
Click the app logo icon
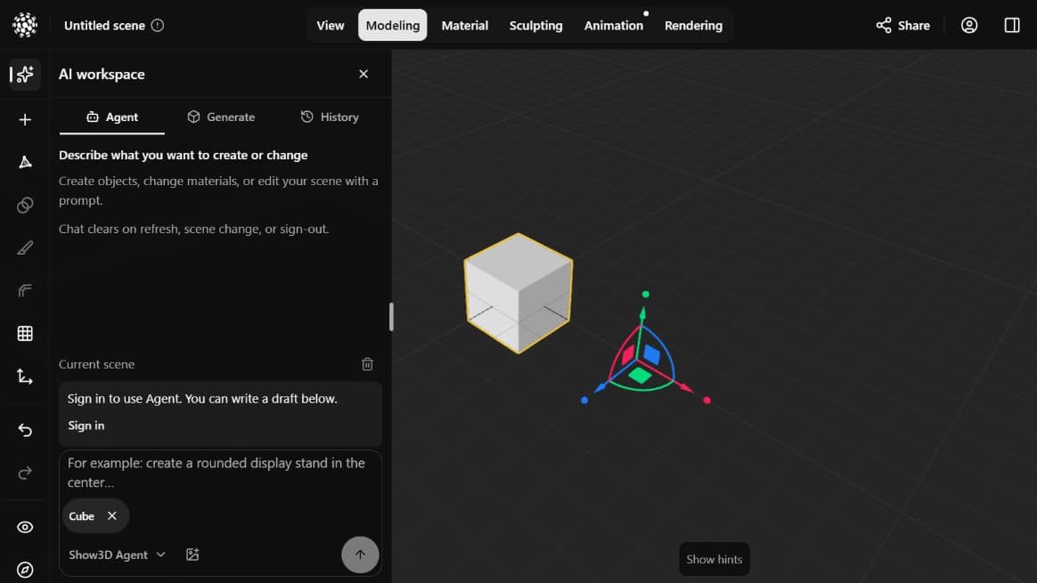click(x=24, y=24)
